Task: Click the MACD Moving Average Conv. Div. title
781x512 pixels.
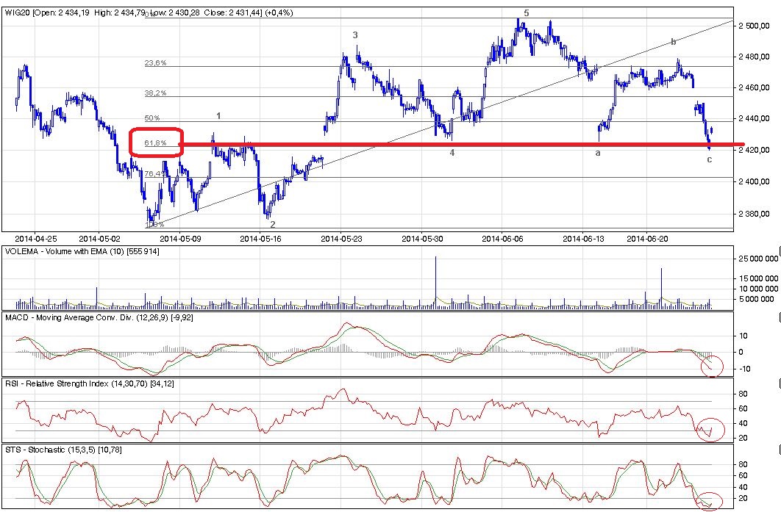Action: click(99, 317)
